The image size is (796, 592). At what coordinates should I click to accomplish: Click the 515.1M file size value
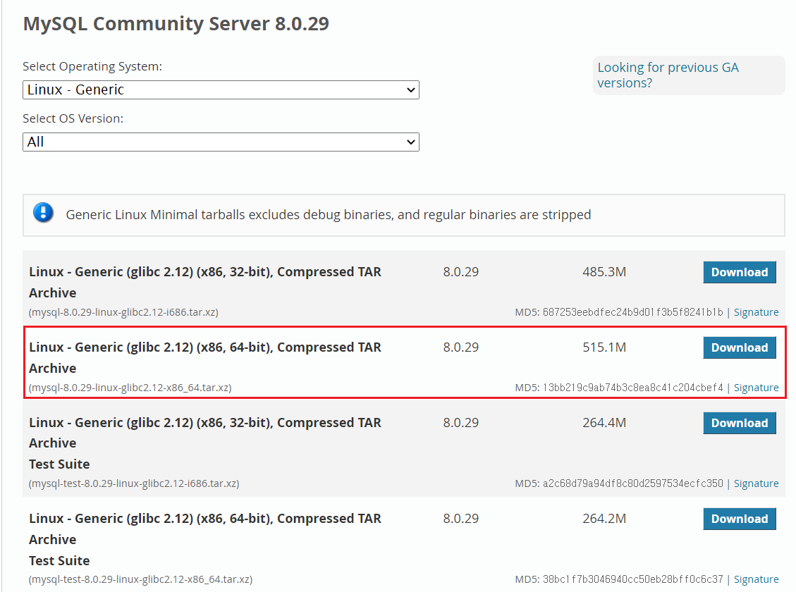(x=604, y=347)
